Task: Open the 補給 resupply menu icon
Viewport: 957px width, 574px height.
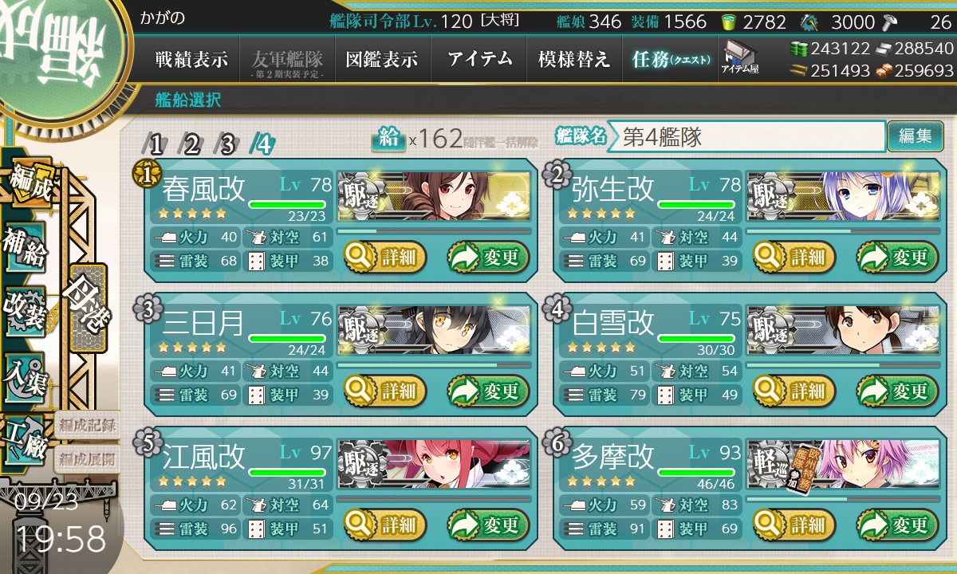Action: (x=24, y=246)
